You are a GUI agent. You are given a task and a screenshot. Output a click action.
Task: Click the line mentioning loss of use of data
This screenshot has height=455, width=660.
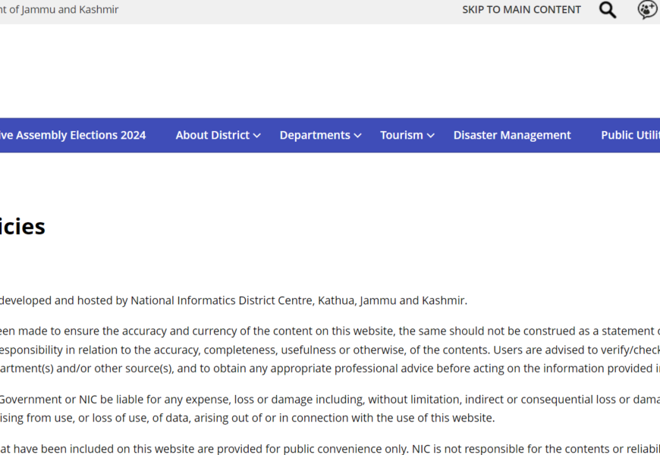tap(247, 418)
